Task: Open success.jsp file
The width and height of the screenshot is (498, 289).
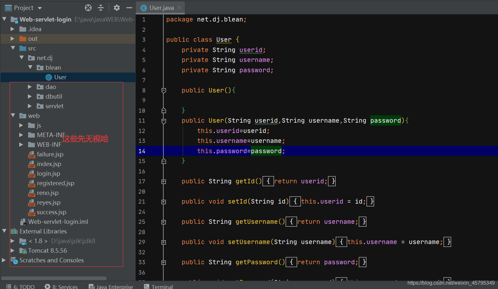Action: pyautogui.click(x=51, y=212)
